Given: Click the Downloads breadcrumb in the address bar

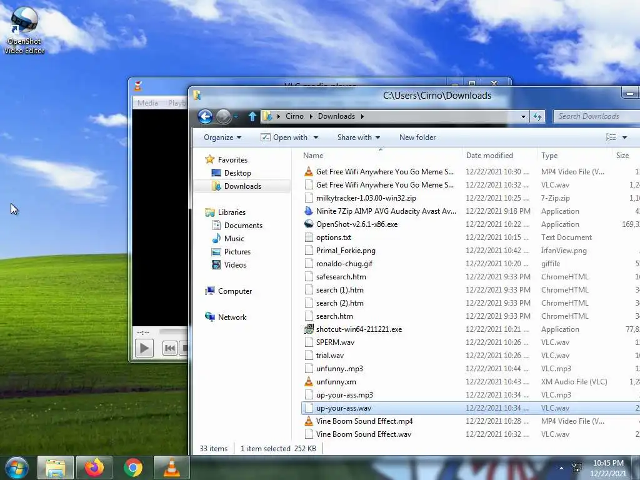Looking at the screenshot, I should (336, 116).
